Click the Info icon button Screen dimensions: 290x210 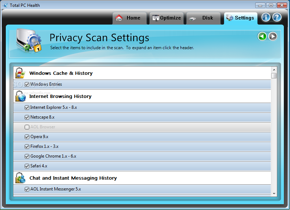266,18
